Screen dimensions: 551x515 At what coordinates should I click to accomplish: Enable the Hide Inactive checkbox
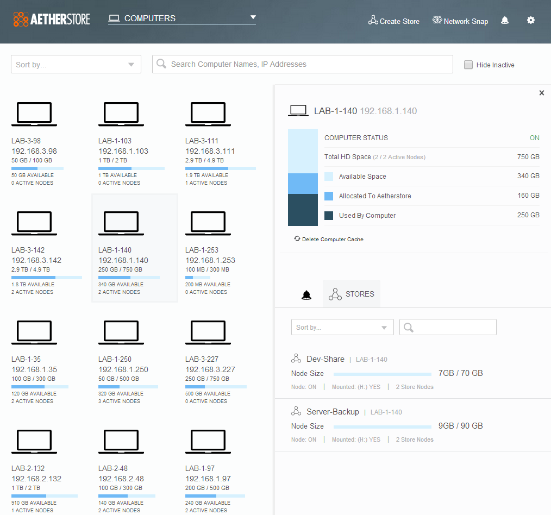click(x=468, y=65)
